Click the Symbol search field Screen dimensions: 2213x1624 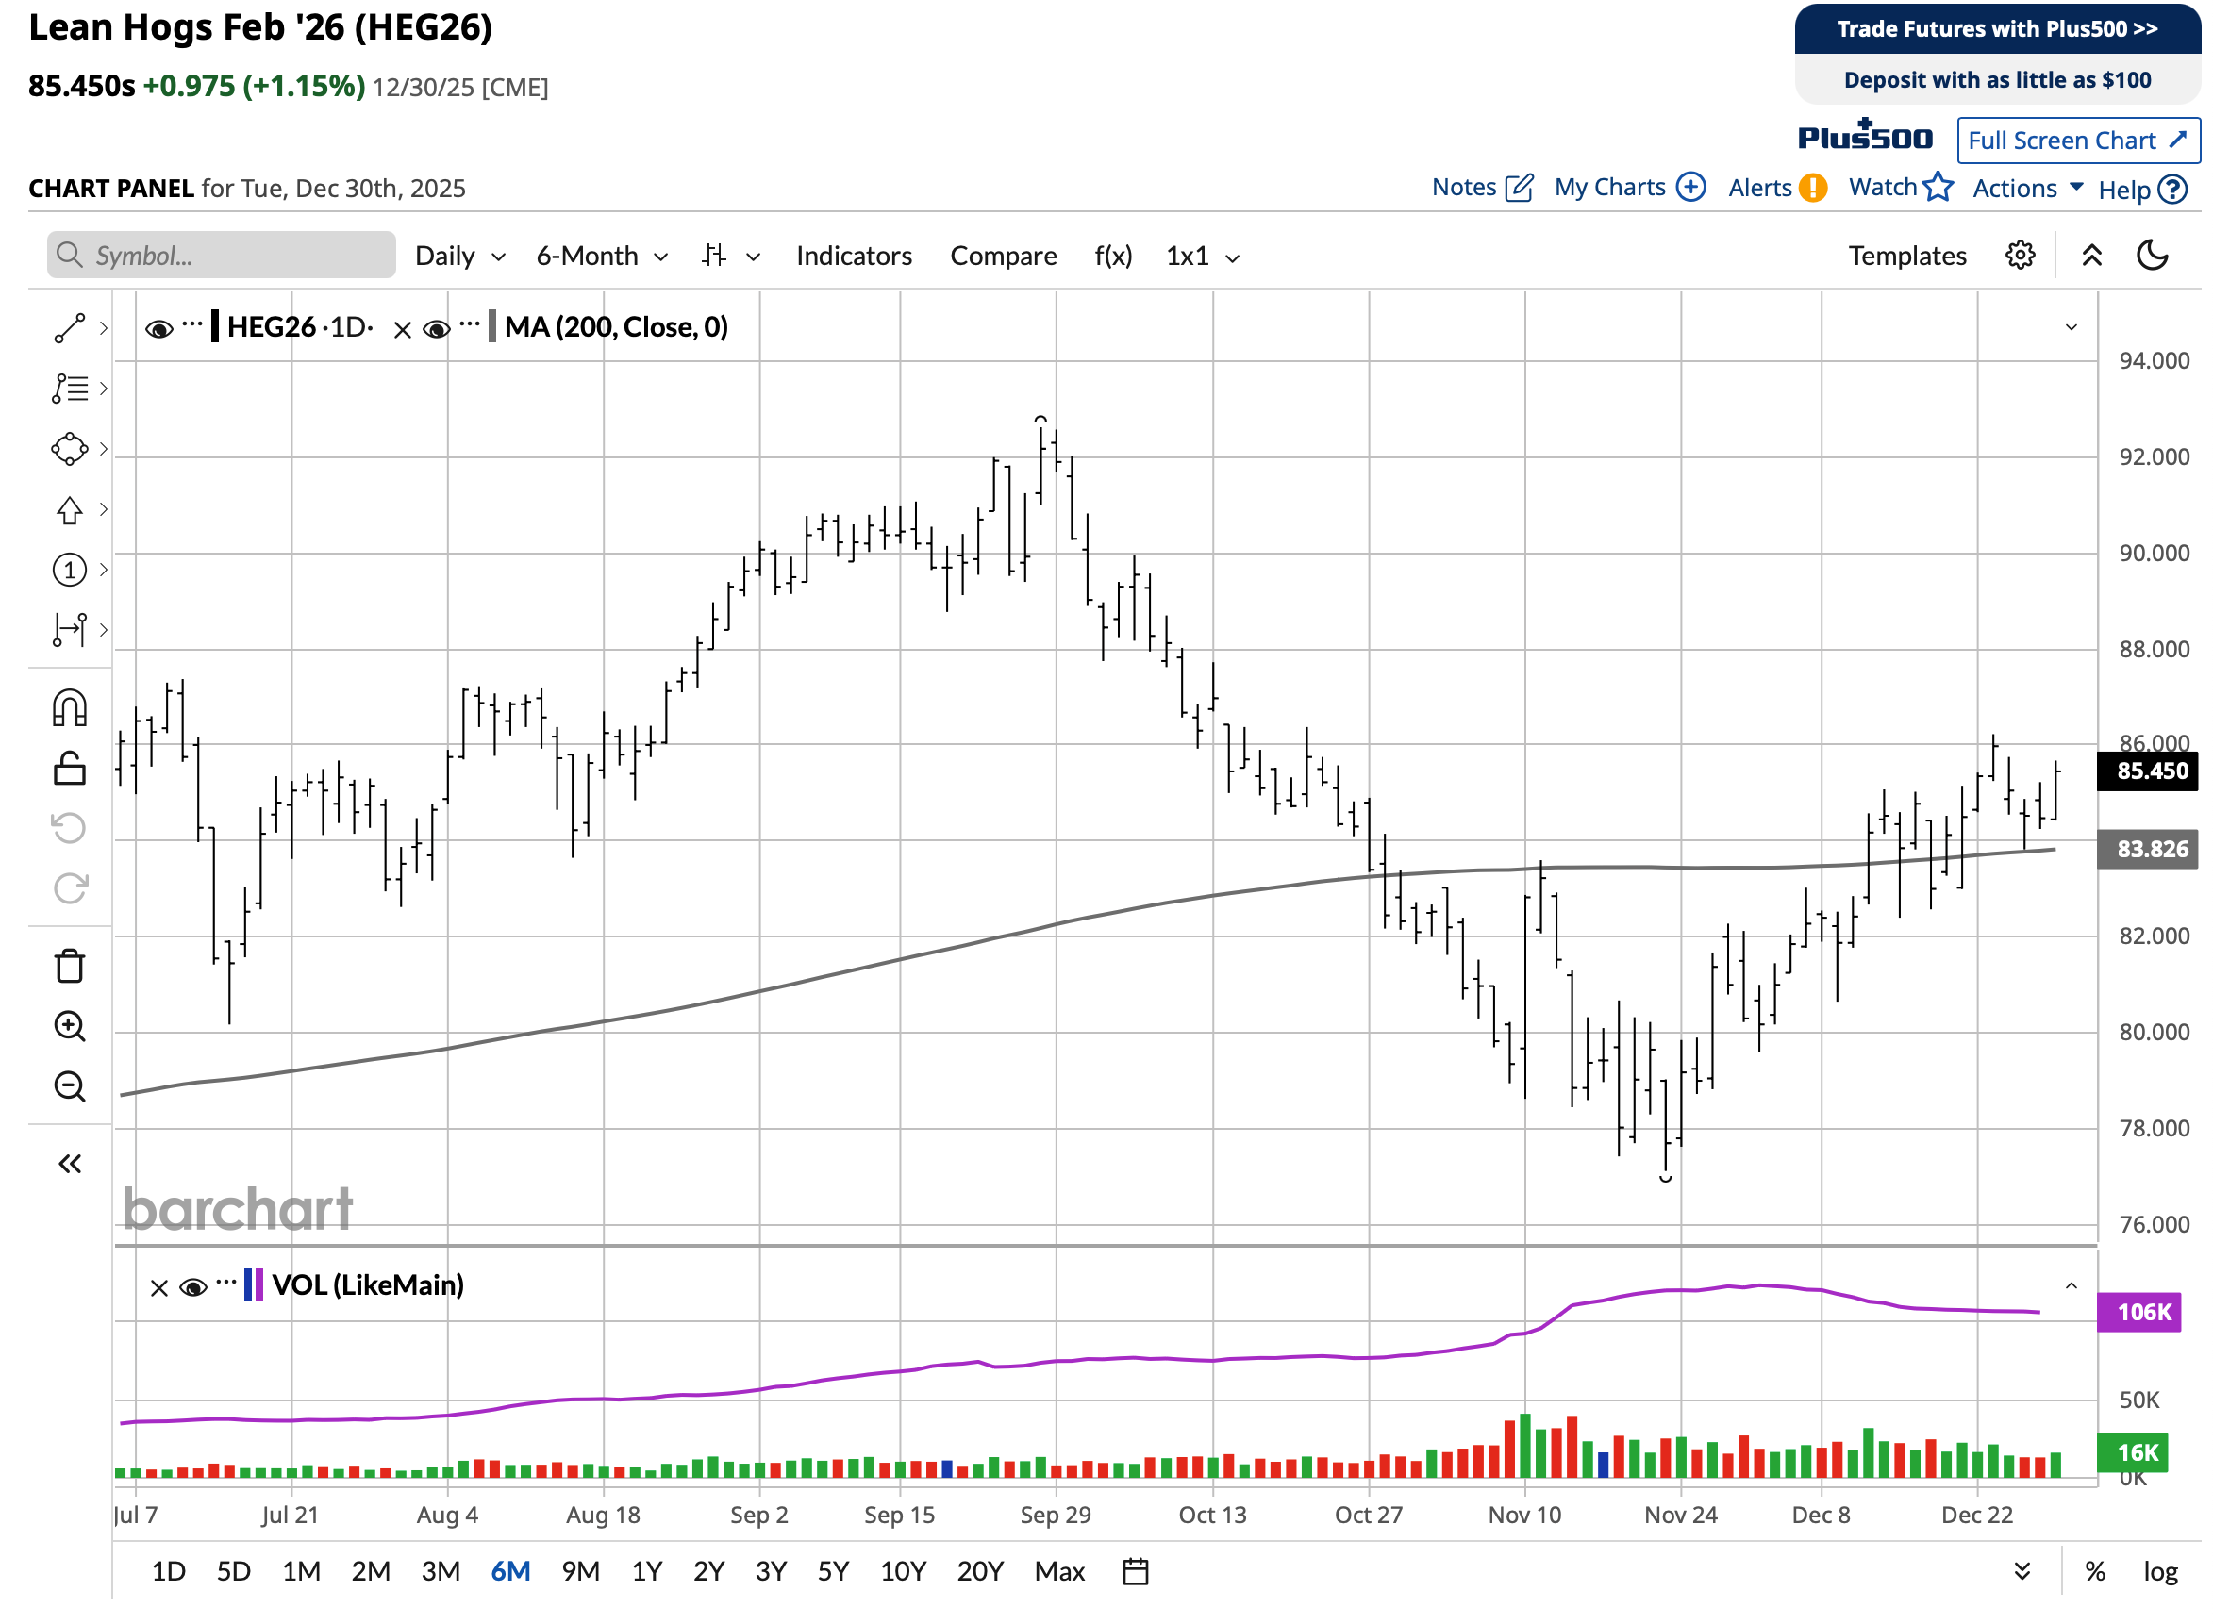223,257
